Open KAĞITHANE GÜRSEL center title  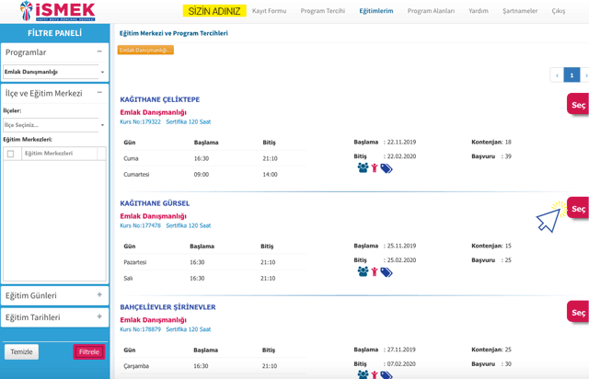click(155, 203)
